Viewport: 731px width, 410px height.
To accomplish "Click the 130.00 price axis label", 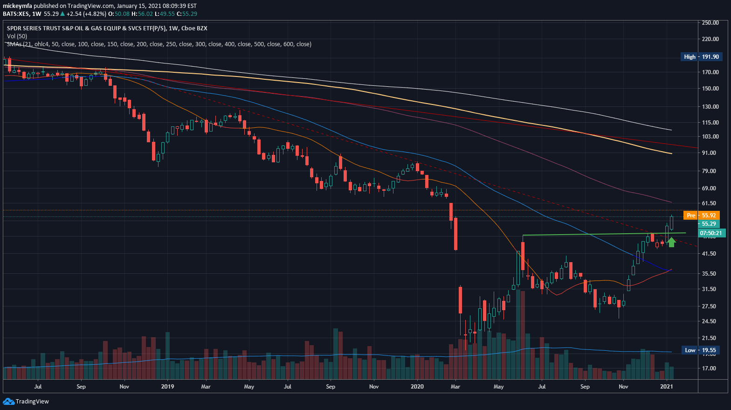I will pos(710,107).
